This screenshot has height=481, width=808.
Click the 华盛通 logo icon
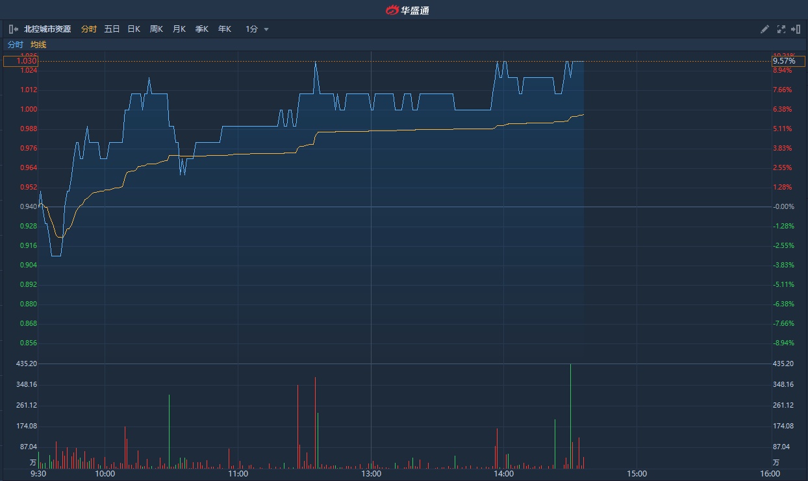coord(392,10)
